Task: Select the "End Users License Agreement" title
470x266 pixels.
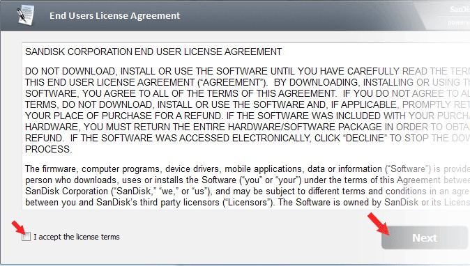Action: pos(115,15)
